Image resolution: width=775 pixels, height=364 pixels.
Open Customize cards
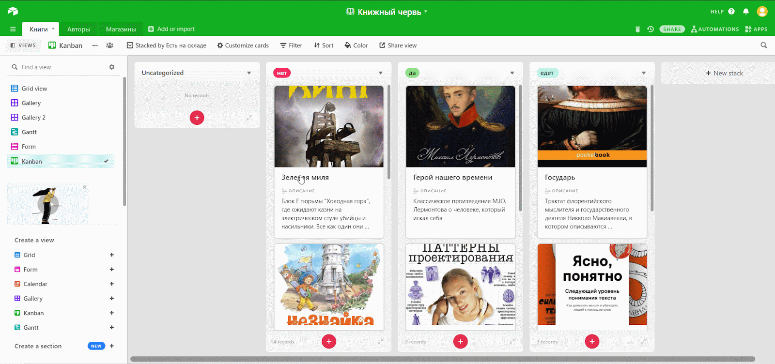tap(243, 45)
